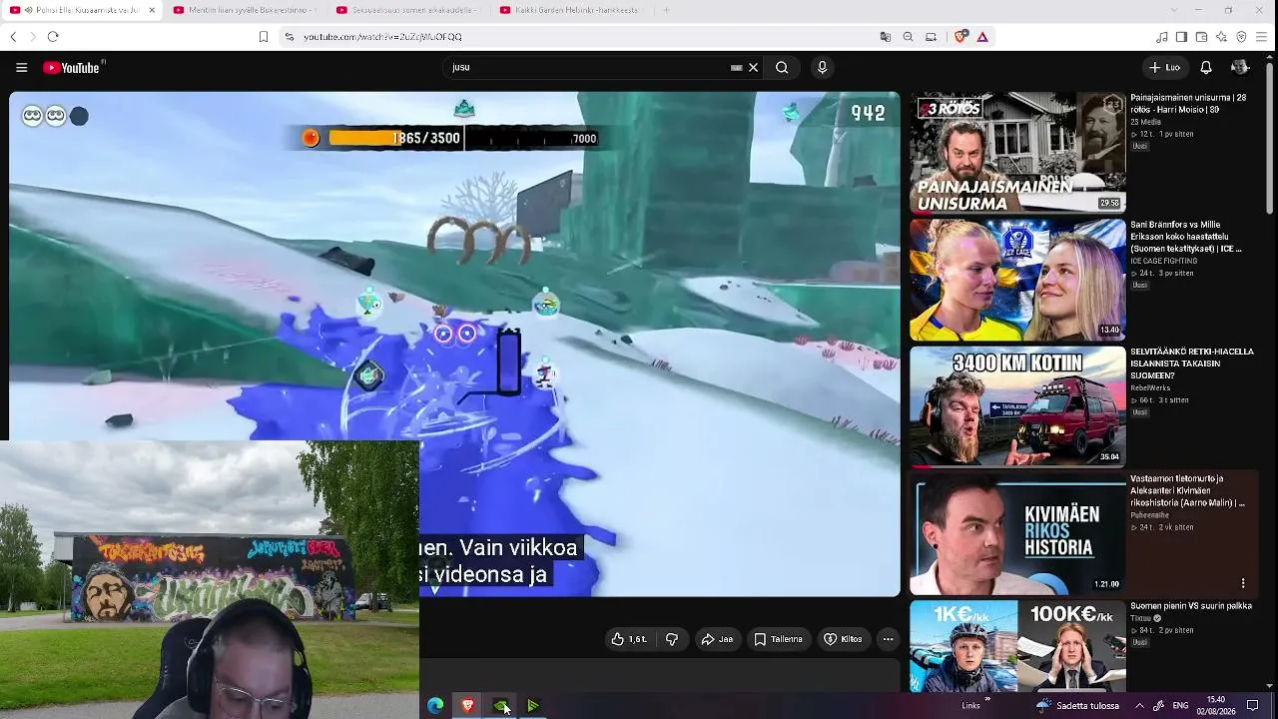Open the Sadetta tulossa weather widget

point(1077,706)
